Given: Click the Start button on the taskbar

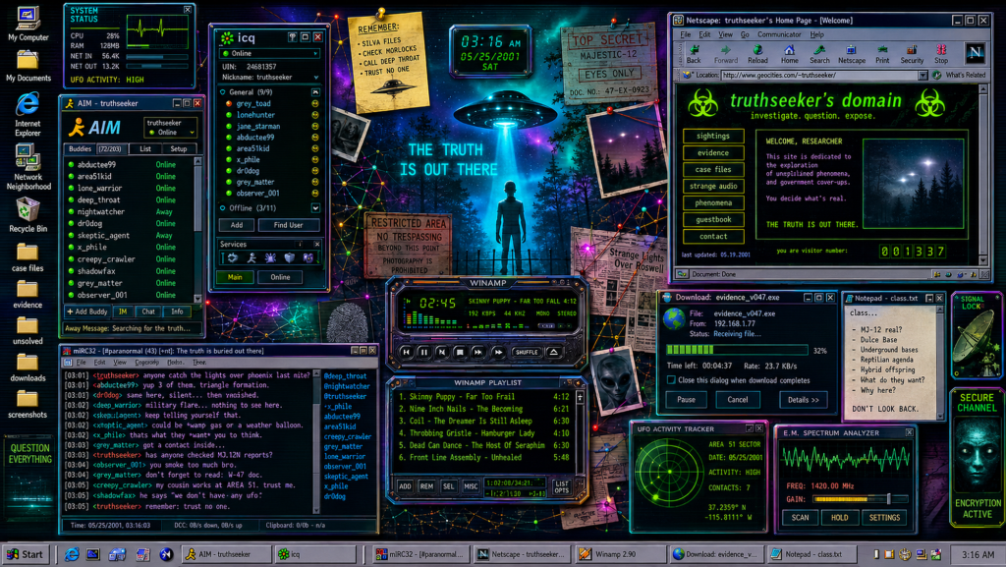Looking at the screenshot, I should point(25,554).
